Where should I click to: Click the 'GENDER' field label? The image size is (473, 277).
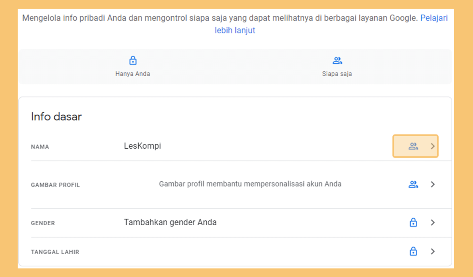tap(43, 223)
